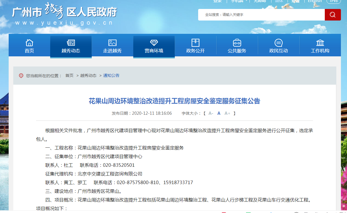Open 营商环境 diamond icon section

(x=154, y=43)
